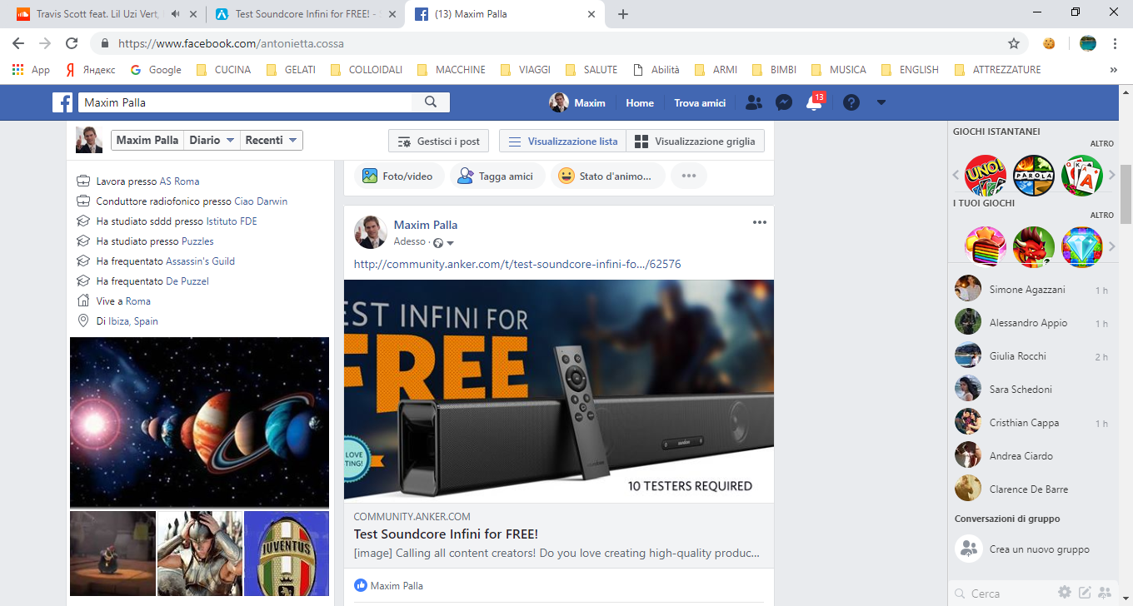Open Google bookmark
The width and height of the screenshot is (1133, 606).
(156, 70)
